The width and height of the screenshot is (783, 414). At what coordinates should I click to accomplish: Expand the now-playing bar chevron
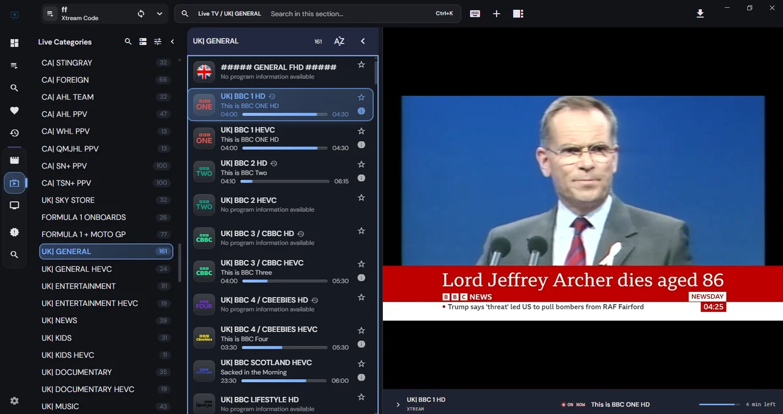point(398,404)
